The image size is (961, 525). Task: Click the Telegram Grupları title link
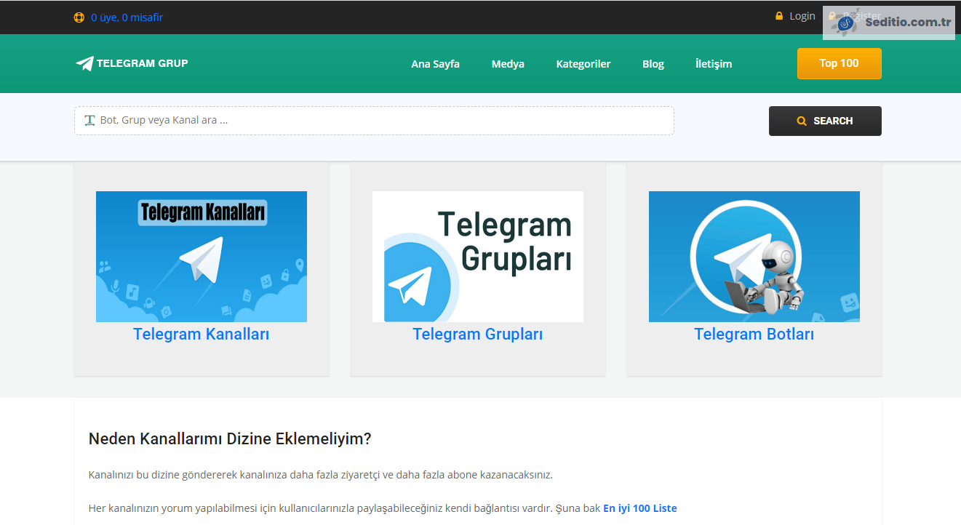pyautogui.click(x=478, y=334)
